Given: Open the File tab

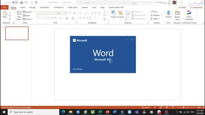Looking at the screenshot, I should [4, 7].
